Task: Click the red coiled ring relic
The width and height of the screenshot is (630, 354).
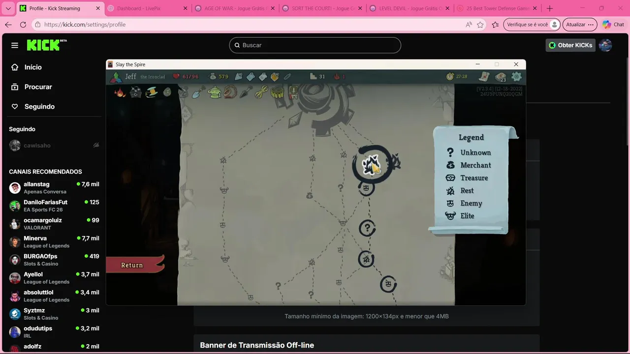Action: [x=230, y=92]
